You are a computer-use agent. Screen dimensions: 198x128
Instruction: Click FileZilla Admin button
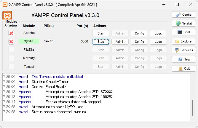(120, 50)
